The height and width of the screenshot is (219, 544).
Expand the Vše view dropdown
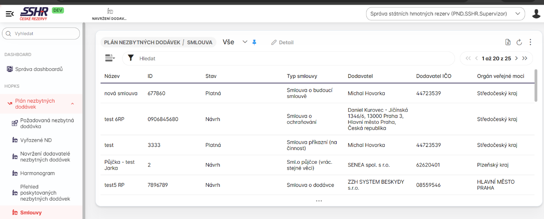(x=245, y=42)
